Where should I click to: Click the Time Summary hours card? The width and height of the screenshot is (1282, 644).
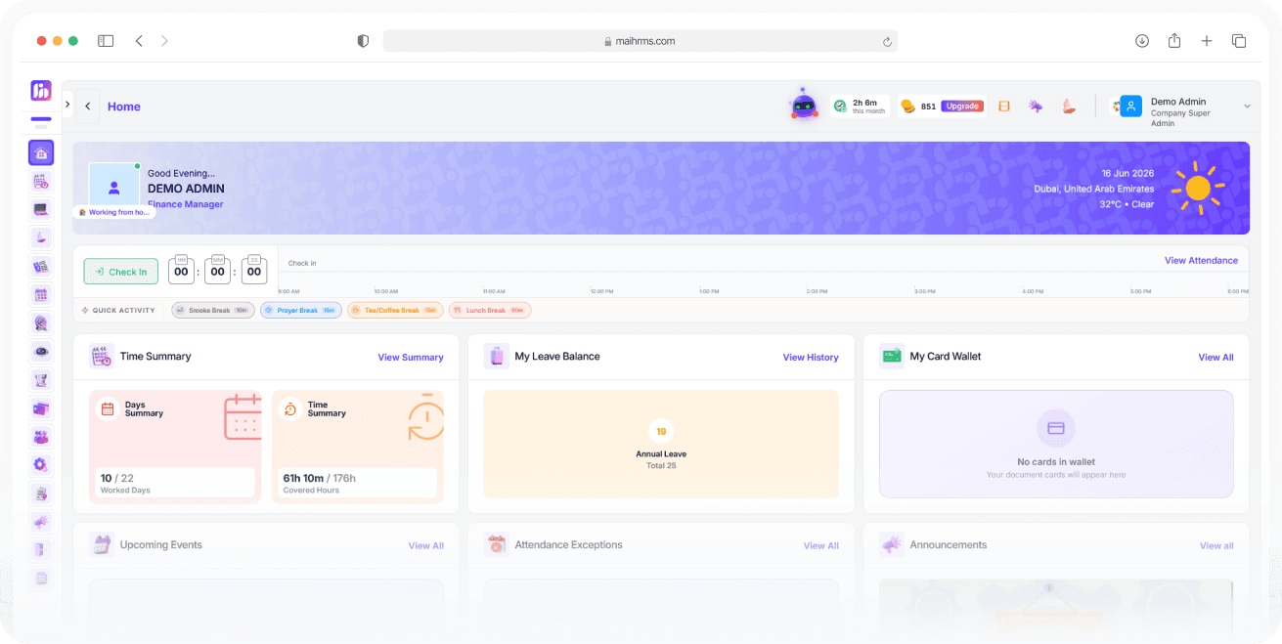tap(358, 447)
